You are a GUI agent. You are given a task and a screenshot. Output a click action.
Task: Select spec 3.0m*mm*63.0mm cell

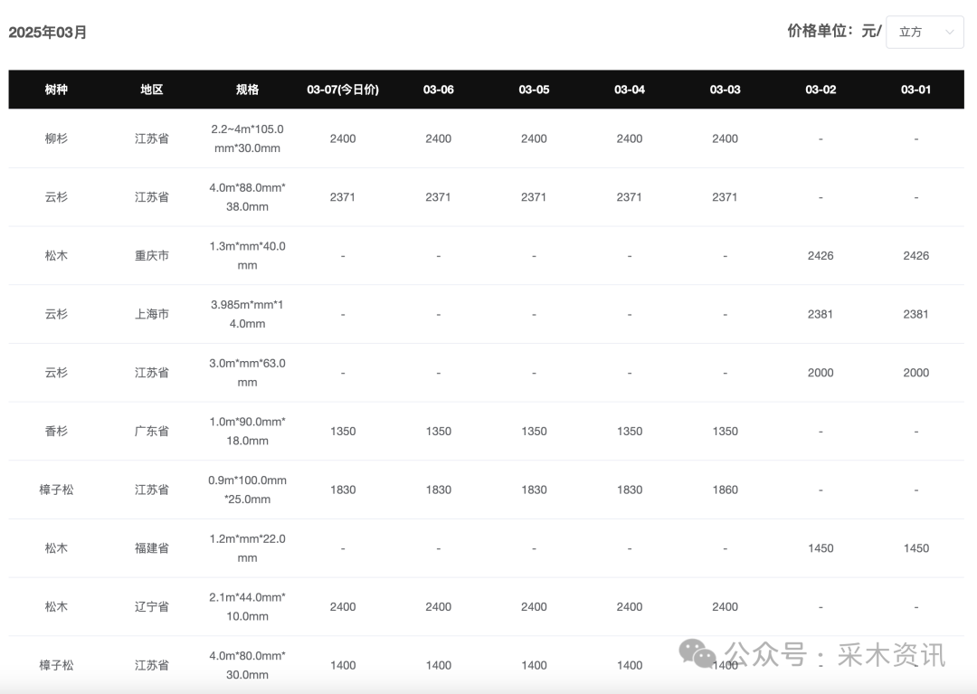pos(247,373)
